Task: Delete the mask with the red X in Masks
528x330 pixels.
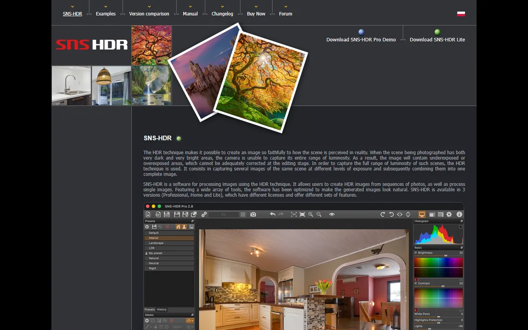Action: click(x=172, y=320)
